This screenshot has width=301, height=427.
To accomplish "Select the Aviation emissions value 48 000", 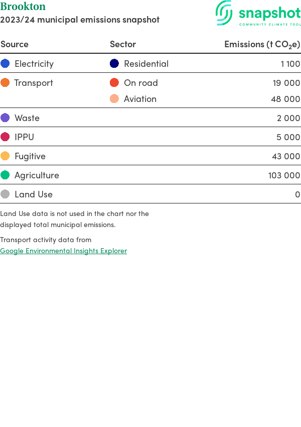I will 285,99.
